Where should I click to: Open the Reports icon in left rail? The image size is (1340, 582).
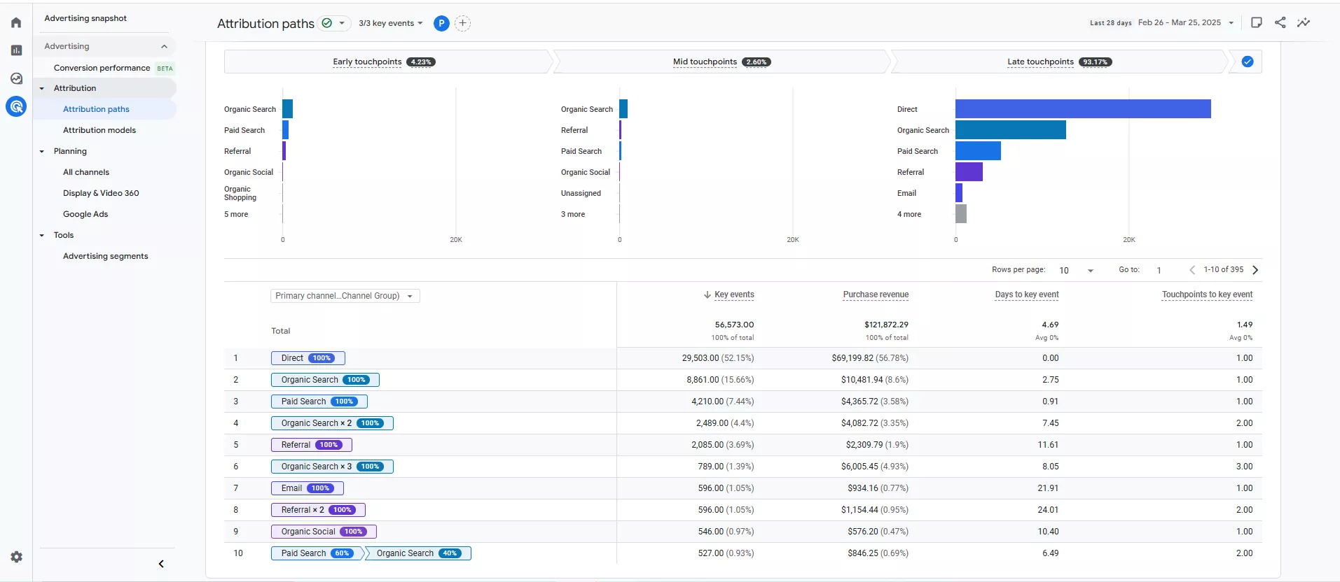pyautogui.click(x=16, y=50)
